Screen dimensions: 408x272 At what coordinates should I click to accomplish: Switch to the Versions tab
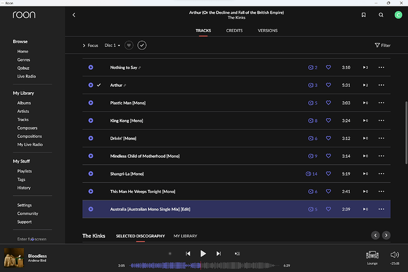(x=267, y=31)
